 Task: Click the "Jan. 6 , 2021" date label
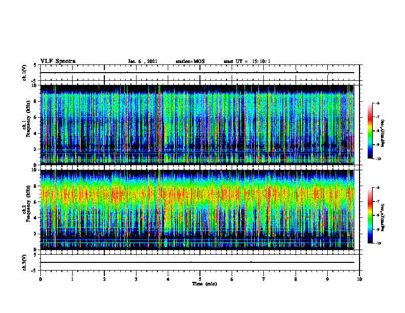pyautogui.click(x=143, y=61)
